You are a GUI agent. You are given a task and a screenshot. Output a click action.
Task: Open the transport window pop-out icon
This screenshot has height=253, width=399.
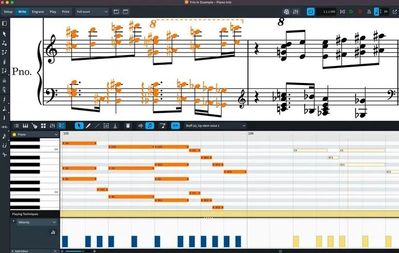click(x=395, y=11)
